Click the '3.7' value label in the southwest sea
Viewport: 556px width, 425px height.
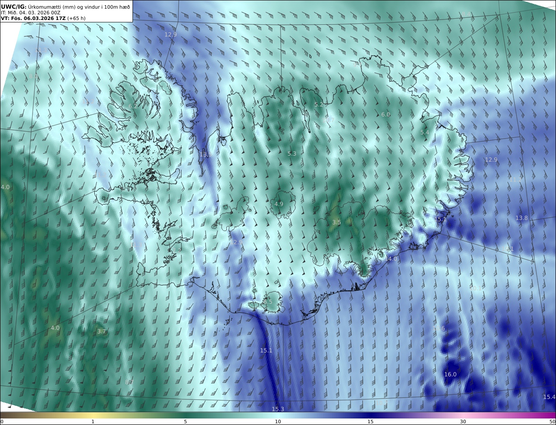pyautogui.click(x=102, y=332)
